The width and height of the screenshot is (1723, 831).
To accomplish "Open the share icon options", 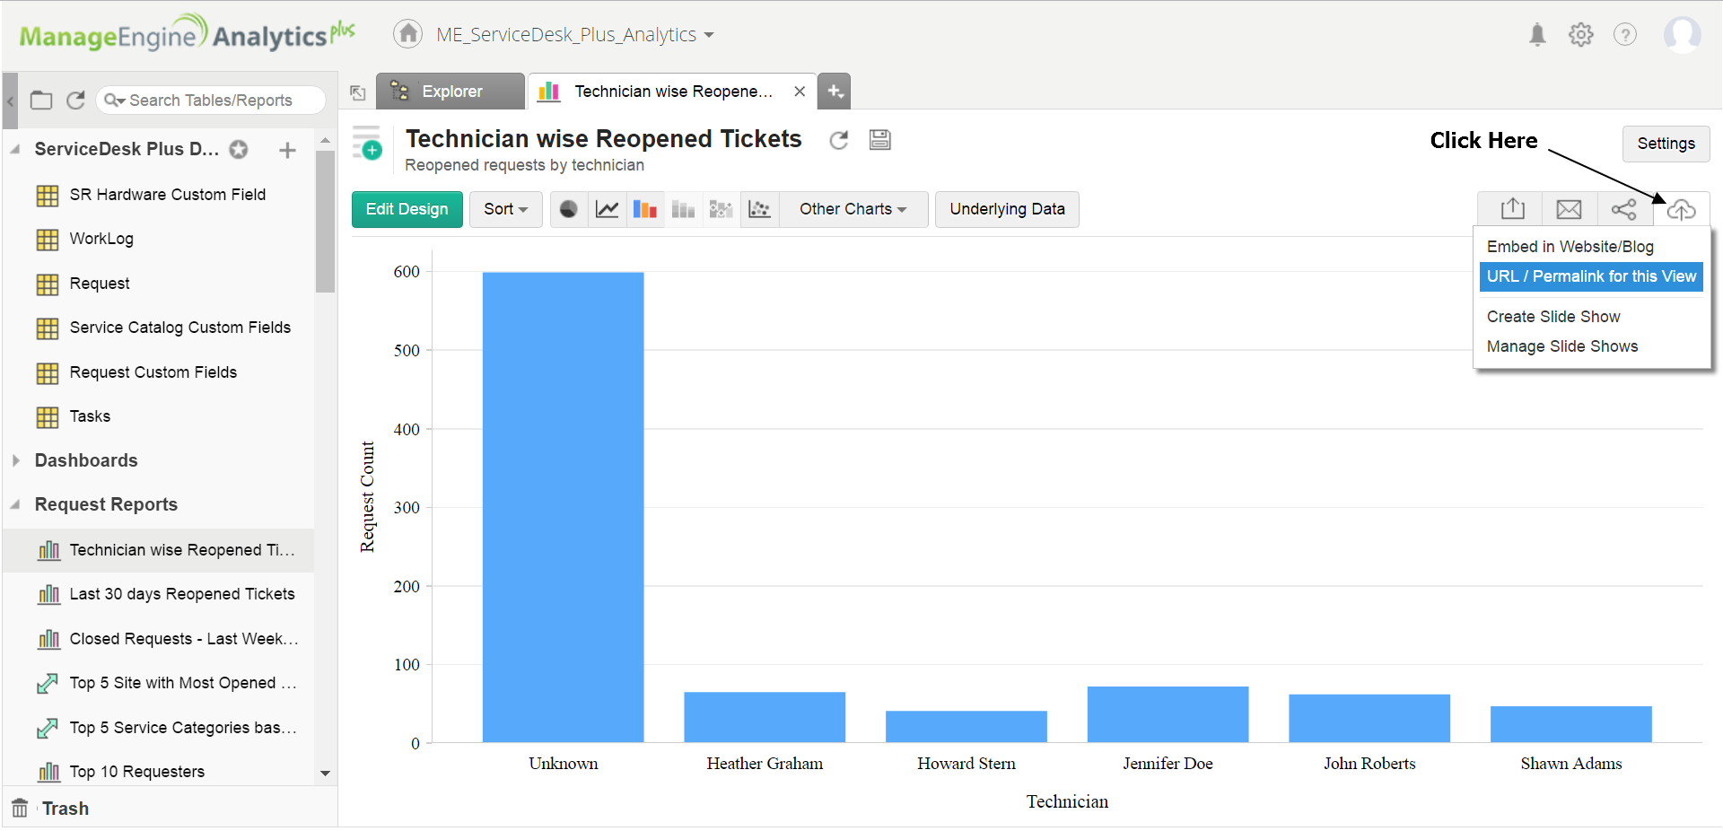I will 1623,209.
